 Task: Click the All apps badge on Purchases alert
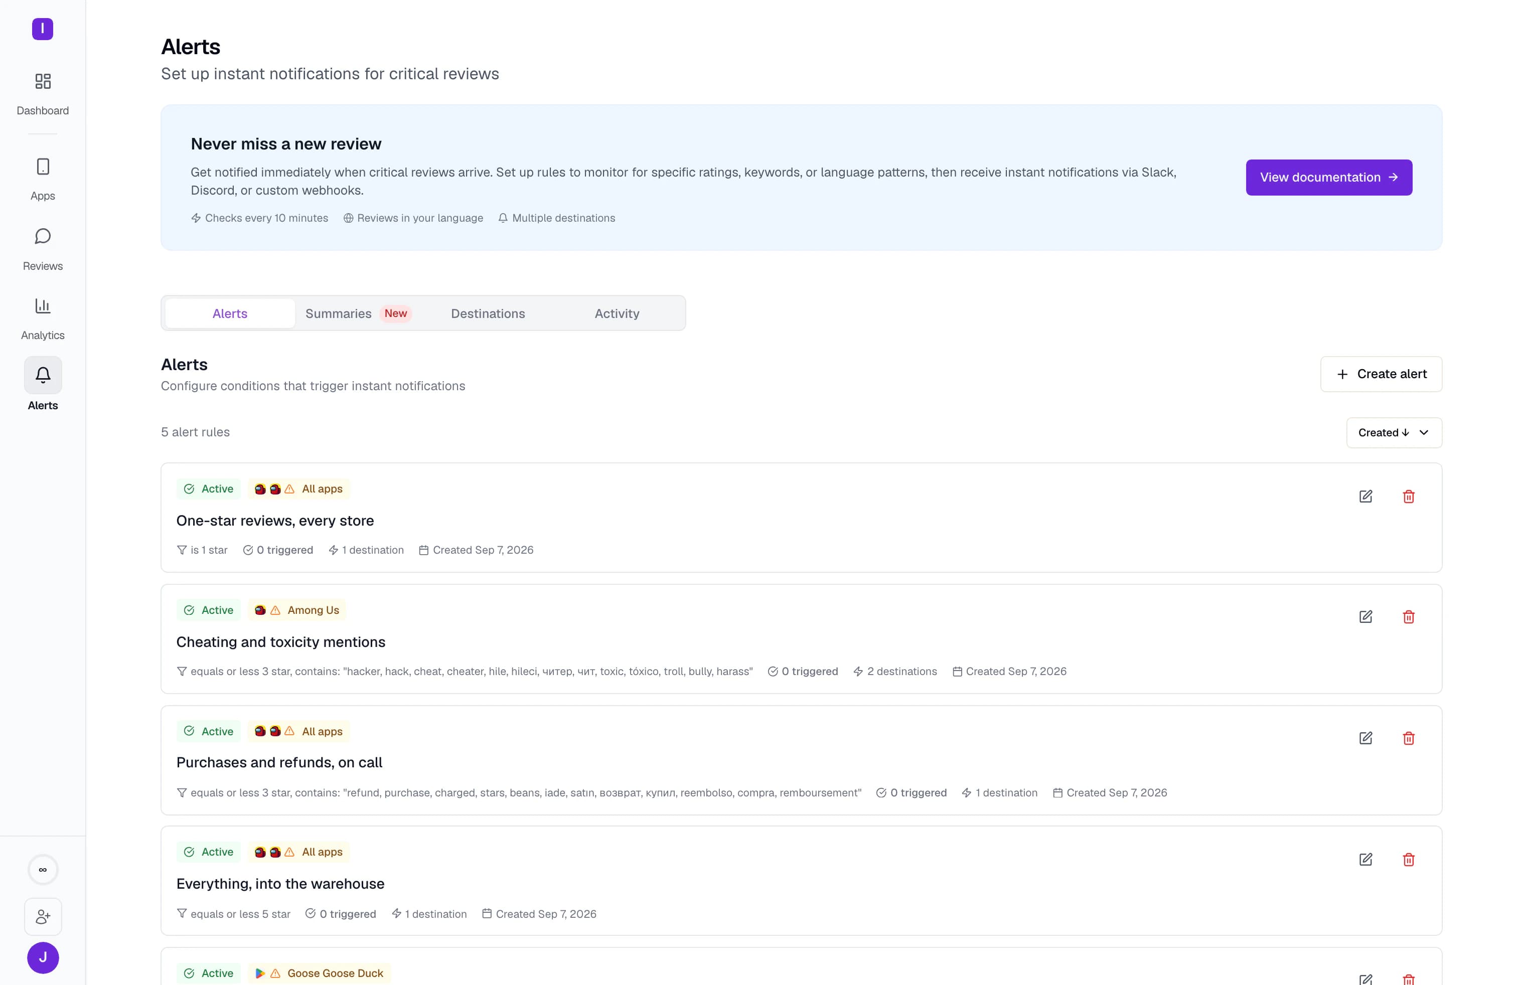(298, 731)
